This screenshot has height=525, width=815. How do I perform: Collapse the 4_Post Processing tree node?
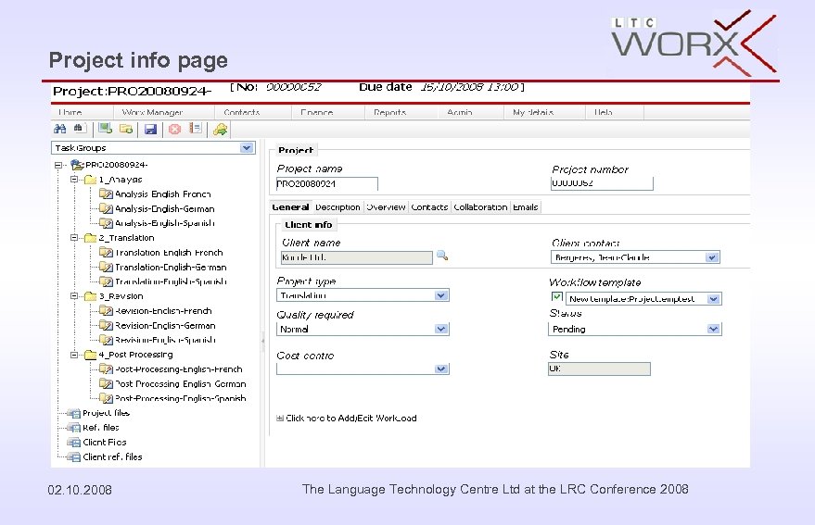[74, 355]
